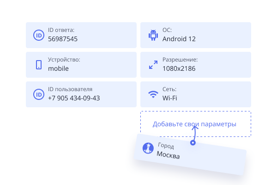The image size is (277, 185).
Task: Click the blue dot connector marker
Action: click(x=193, y=143)
